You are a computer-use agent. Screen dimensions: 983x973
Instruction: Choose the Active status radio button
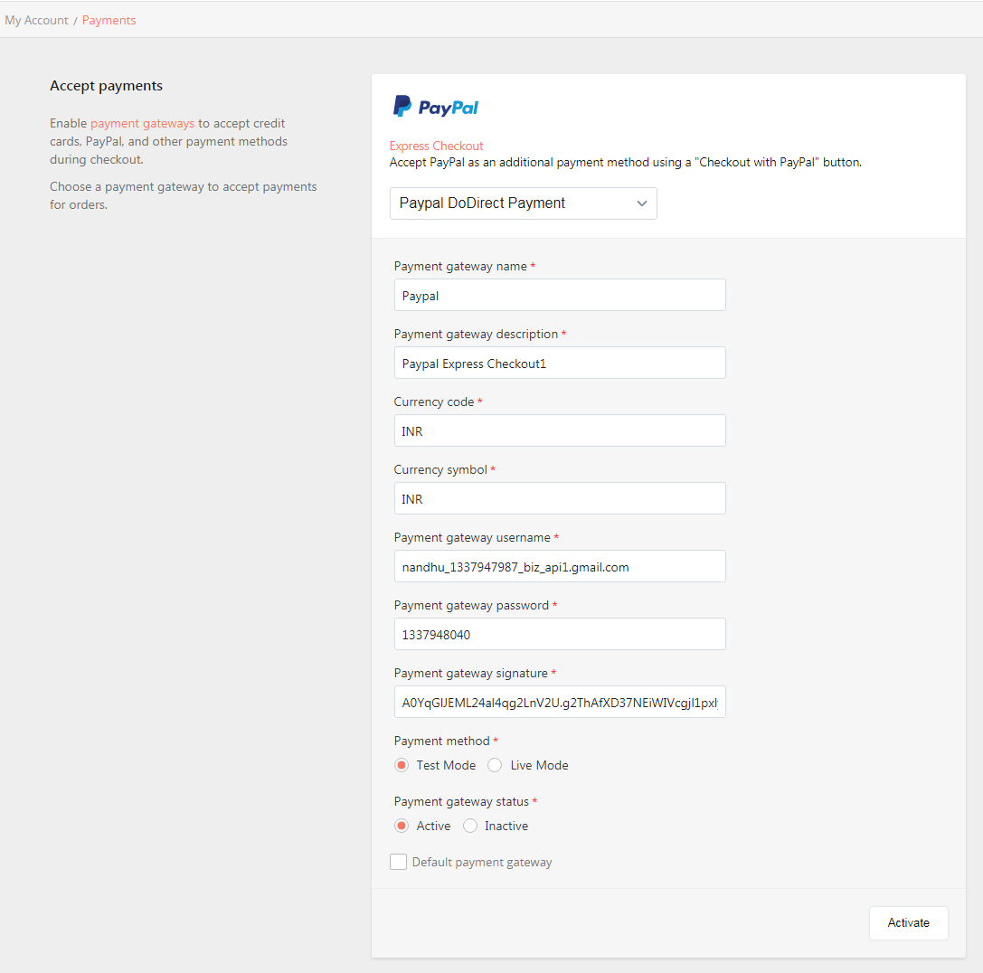click(x=402, y=826)
